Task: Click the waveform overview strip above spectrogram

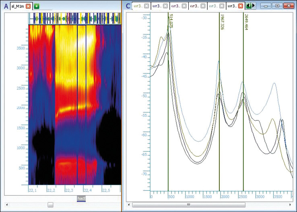Action: coord(74,19)
